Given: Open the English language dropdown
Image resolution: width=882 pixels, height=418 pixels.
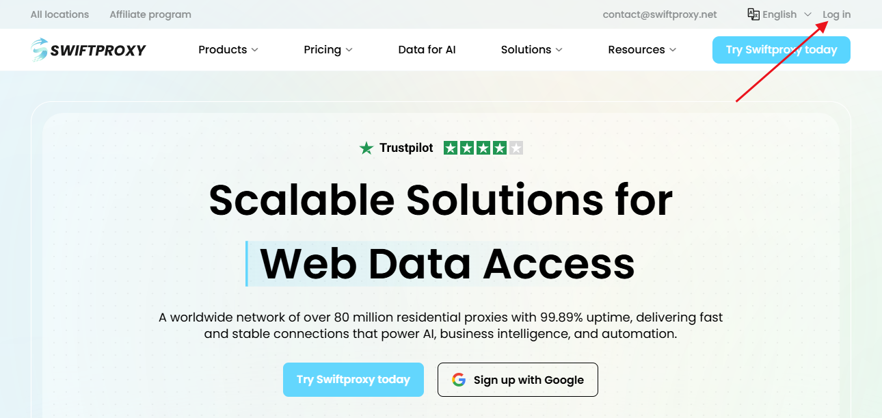Looking at the screenshot, I should pyautogui.click(x=779, y=14).
